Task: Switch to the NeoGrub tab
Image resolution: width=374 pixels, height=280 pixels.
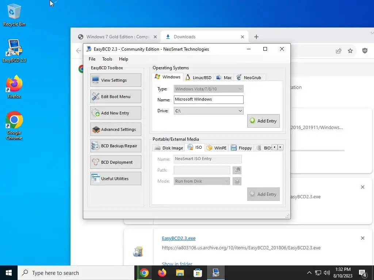Action: [249, 78]
